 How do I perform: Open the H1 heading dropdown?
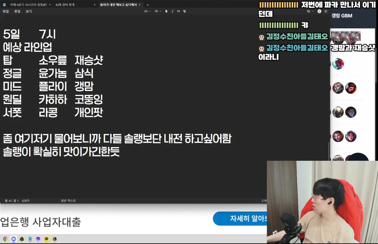click(147, 11)
